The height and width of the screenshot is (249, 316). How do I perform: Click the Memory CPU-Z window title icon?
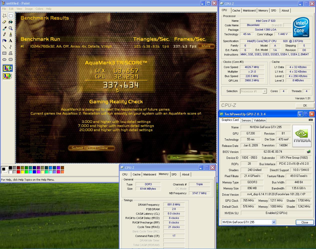pos(122,167)
